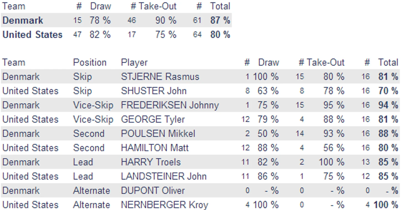Click LANDSTEINER John's name
Image resolution: width=404 pixels, height=210 pixels.
coord(164,176)
